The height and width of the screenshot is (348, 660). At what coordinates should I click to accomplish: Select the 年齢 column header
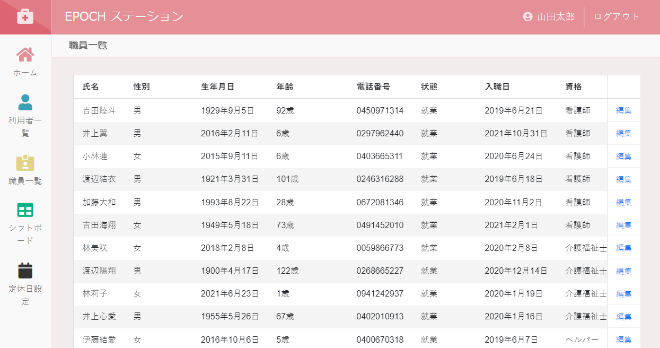point(285,87)
